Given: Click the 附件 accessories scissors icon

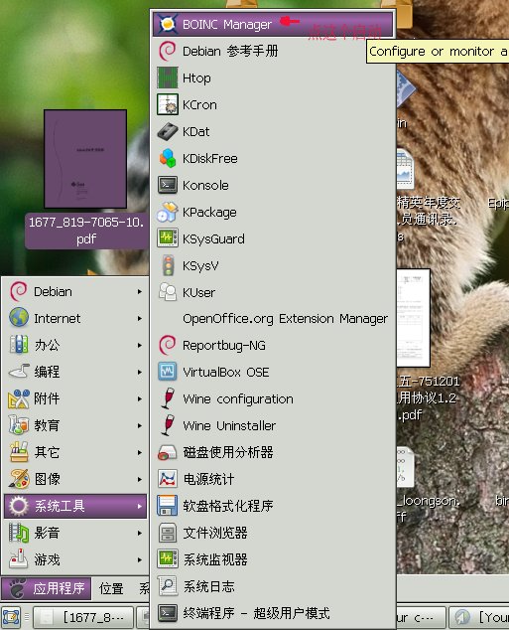Looking at the screenshot, I should coord(19,398).
